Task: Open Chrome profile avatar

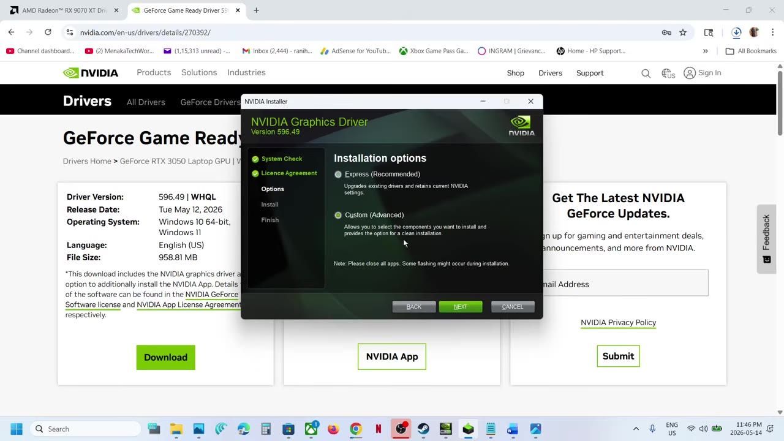Action: coord(754,32)
